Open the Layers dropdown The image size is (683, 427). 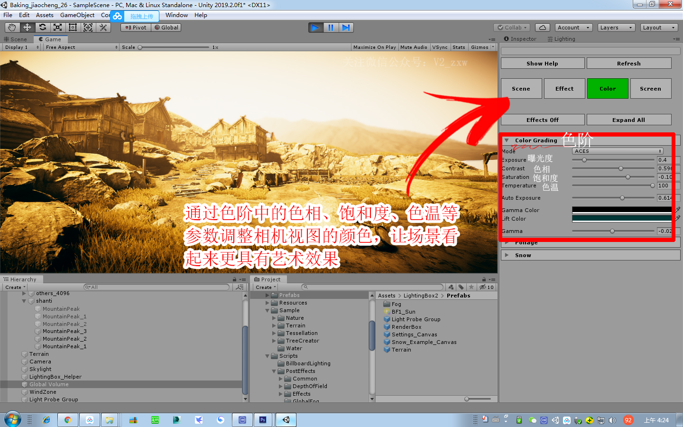click(616, 28)
